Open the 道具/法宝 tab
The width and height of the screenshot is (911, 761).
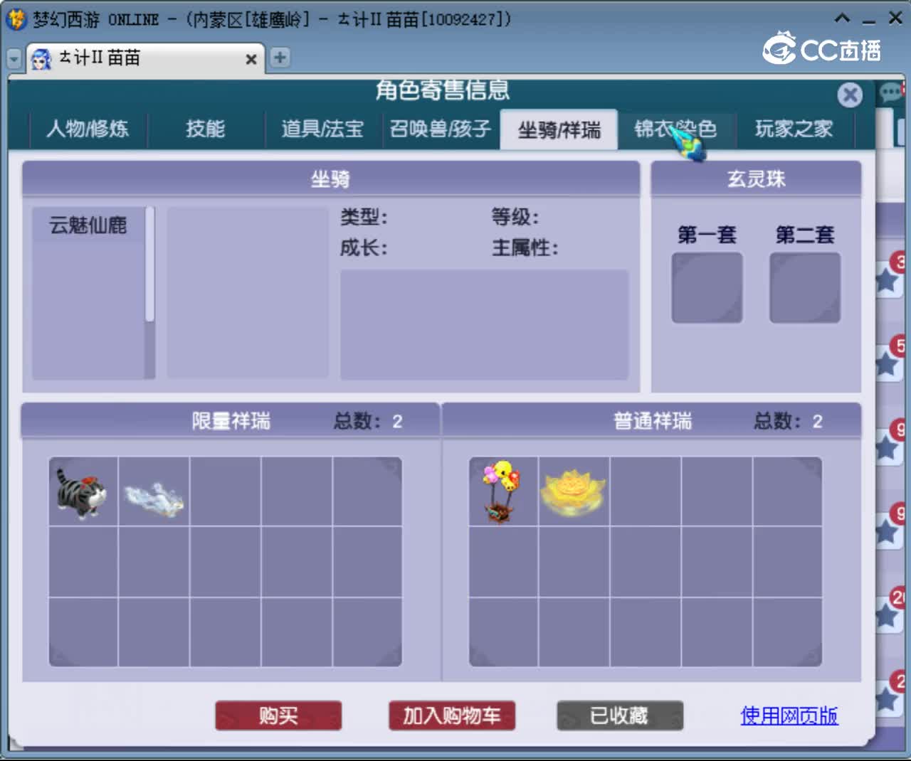[x=323, y=129]
